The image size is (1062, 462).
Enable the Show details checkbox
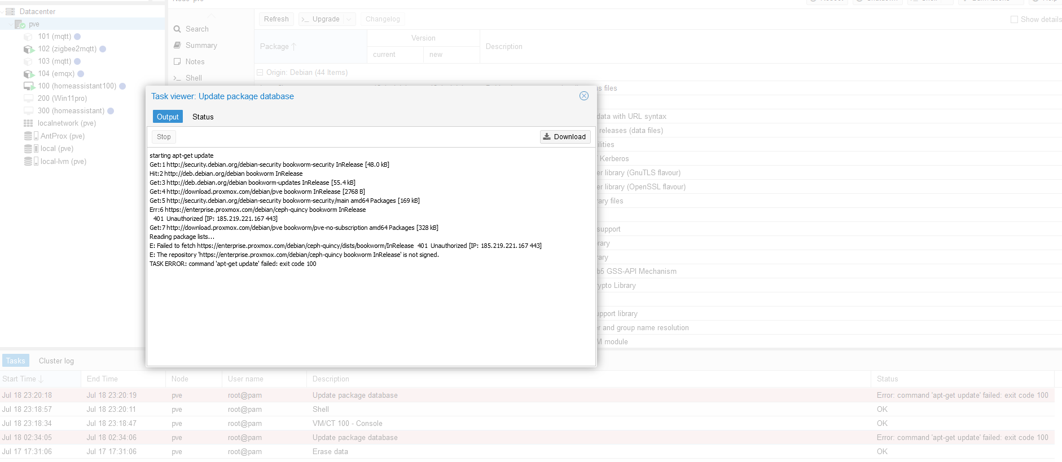pos(1014,19)
